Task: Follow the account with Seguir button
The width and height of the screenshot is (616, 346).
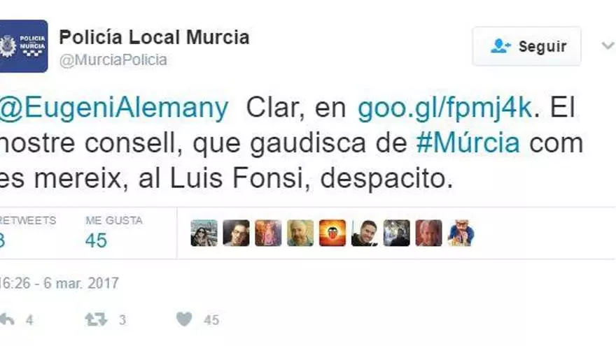Action: tap(526, 46)
